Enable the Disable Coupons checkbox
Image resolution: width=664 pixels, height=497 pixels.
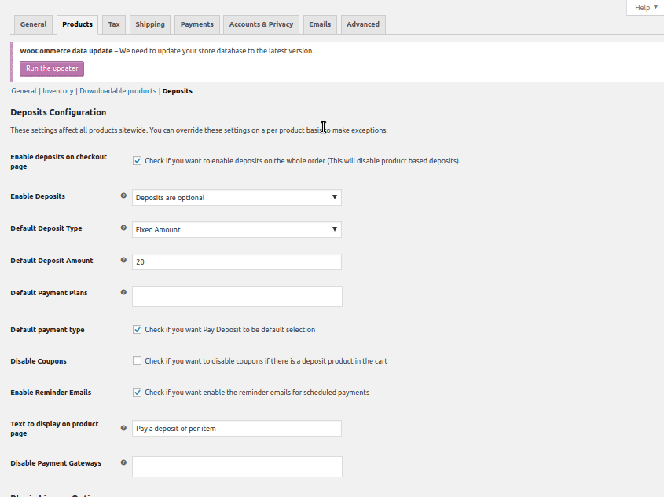[138, 361]
